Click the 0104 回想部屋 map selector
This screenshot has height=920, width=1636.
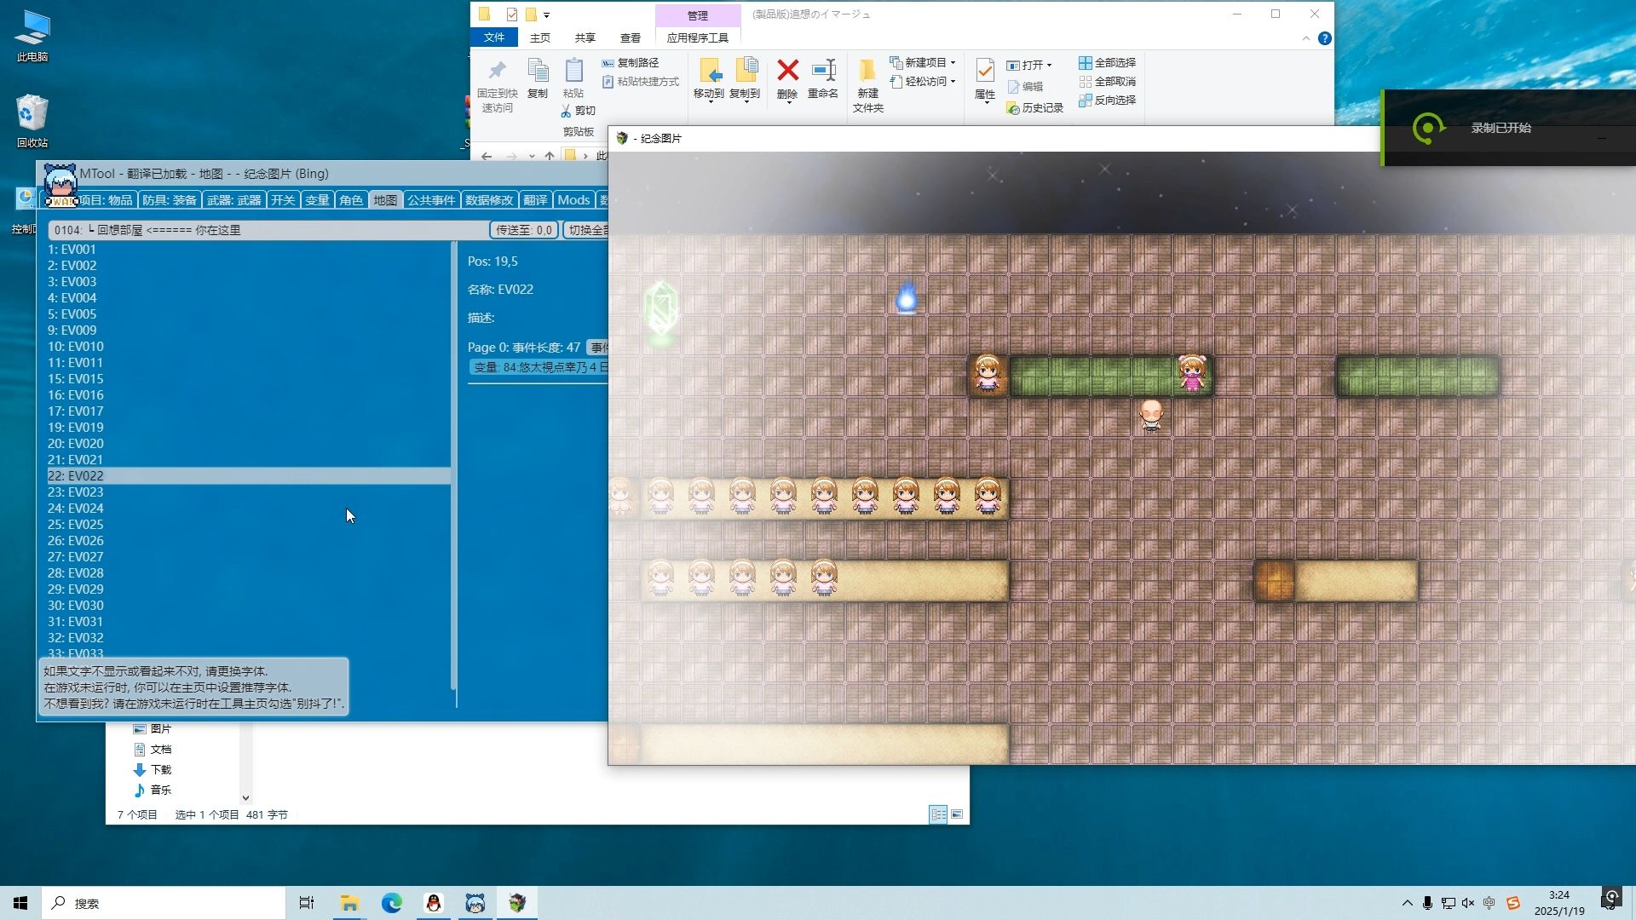(267, 230)
